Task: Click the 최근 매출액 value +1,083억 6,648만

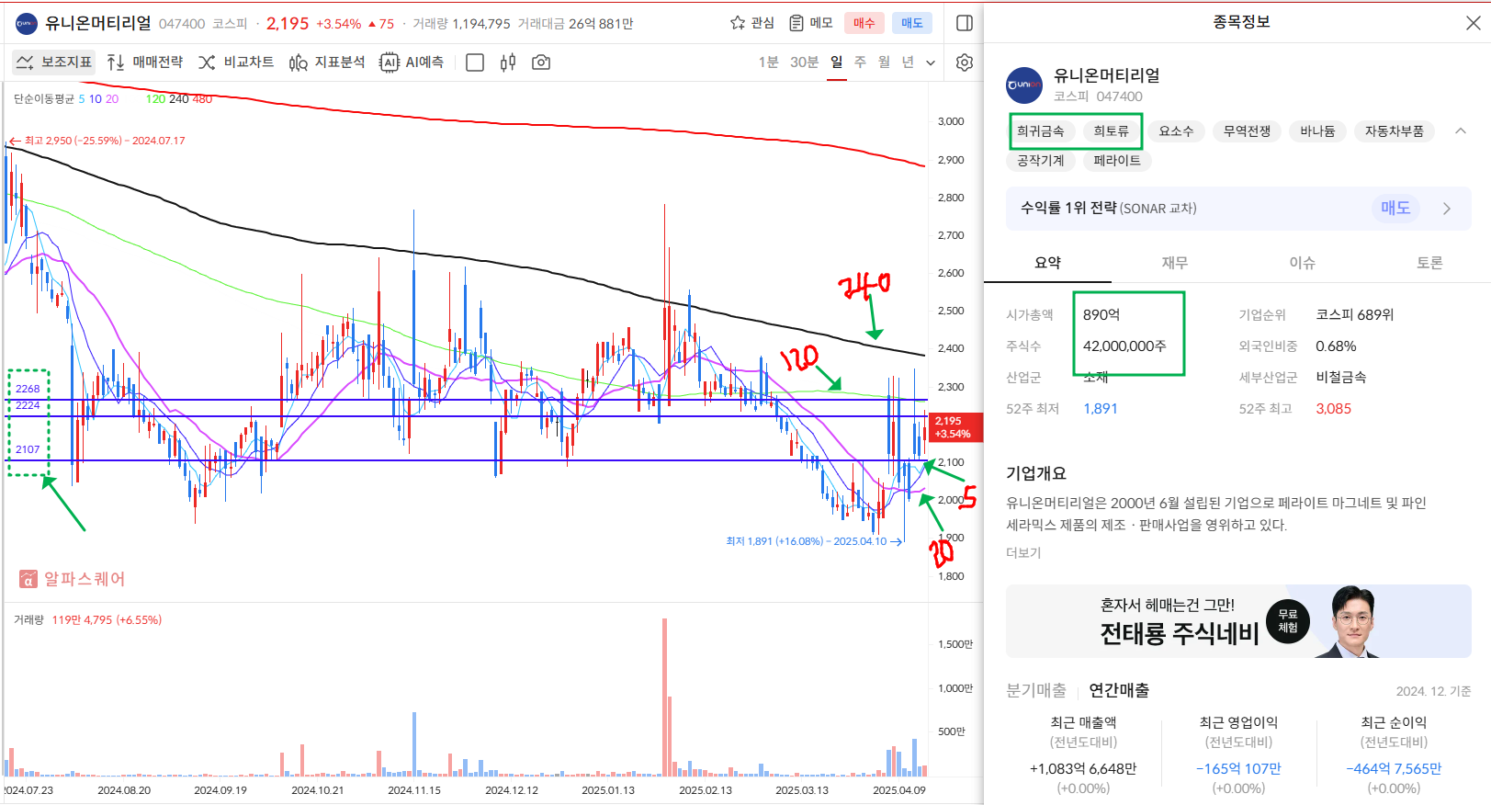Action: 1083,768
